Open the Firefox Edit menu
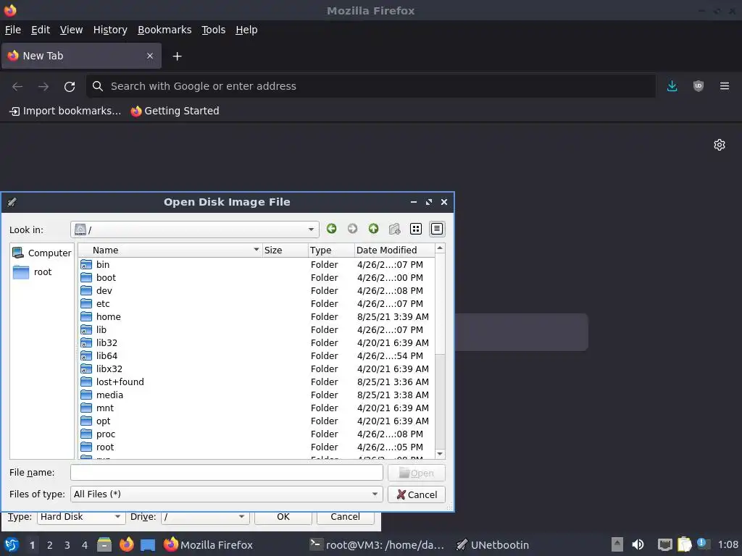This screenshot has width=742, height=556. [41, 30]
